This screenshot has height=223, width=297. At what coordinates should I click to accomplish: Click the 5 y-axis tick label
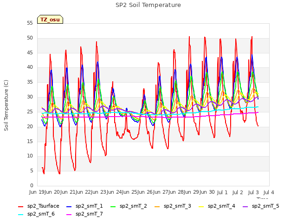(32, 171)
